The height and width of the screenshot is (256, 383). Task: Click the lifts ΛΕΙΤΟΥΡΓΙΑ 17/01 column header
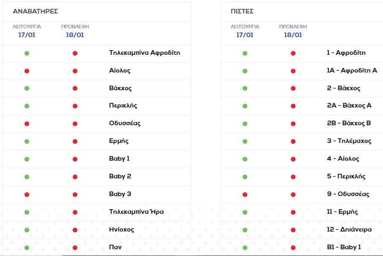tap(27, 31)
